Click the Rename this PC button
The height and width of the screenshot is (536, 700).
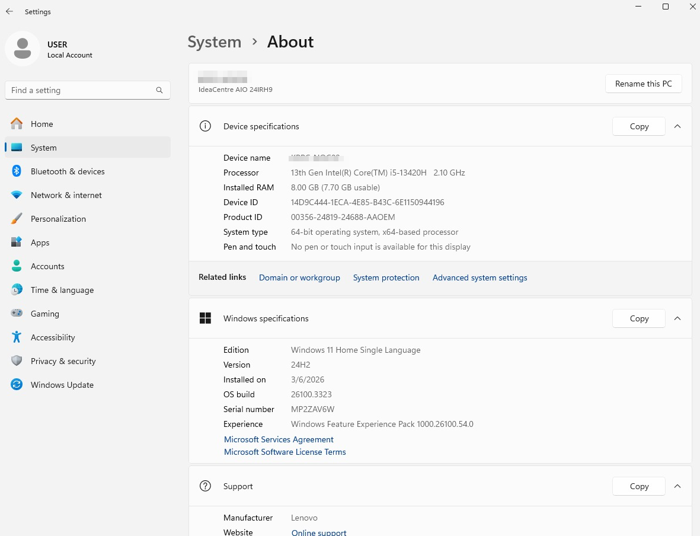[x=643, y=84]
